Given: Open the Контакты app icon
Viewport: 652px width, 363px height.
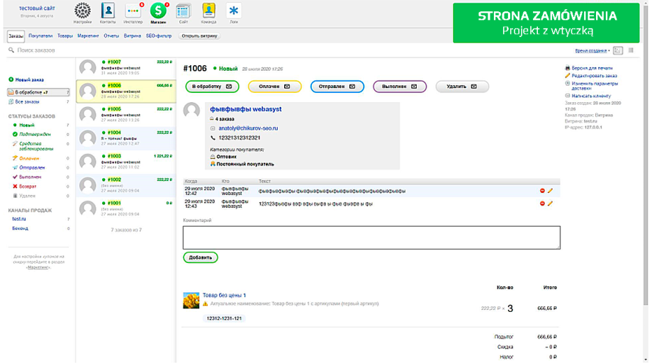Looking at the screenshot, I should click(x=108, y=11).
